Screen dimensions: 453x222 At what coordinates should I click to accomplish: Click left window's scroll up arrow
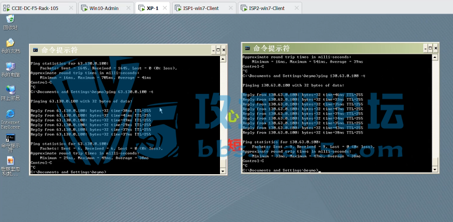coord(223,60)
